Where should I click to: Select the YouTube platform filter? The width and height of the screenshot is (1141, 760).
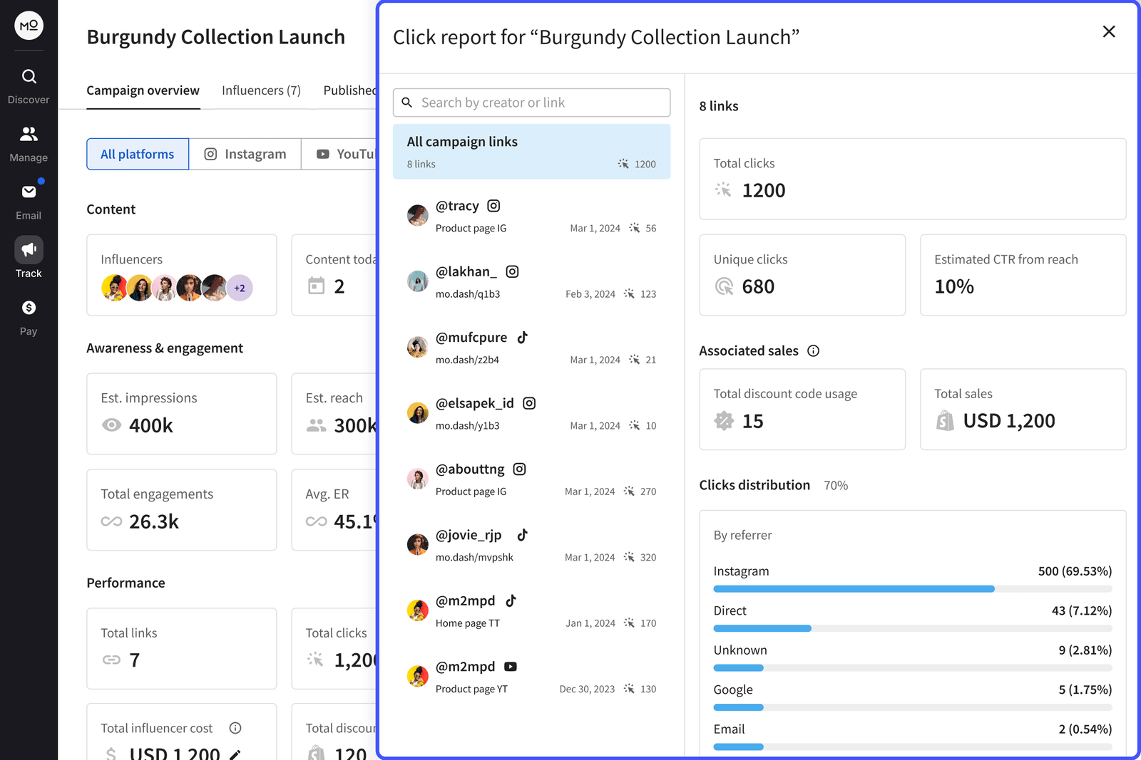[349, 154]
